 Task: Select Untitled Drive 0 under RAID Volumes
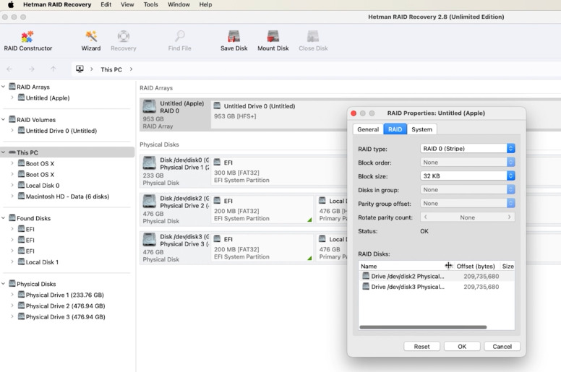pyautogui.click(x=61, y=131)
